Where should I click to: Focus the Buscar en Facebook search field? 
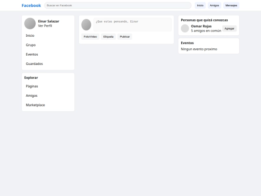pyautogui.click(x=117, y=5)
